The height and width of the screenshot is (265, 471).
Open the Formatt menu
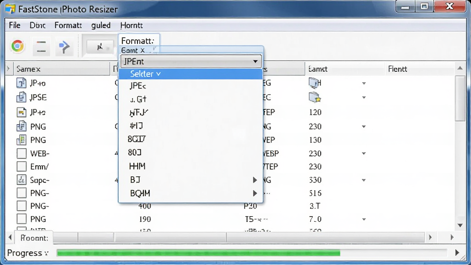point(68,25)
